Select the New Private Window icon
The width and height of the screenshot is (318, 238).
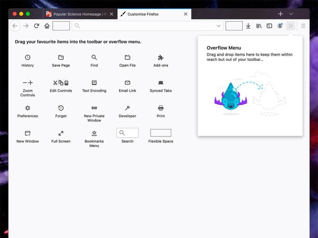pyautogui.click(x=94, y=108)
